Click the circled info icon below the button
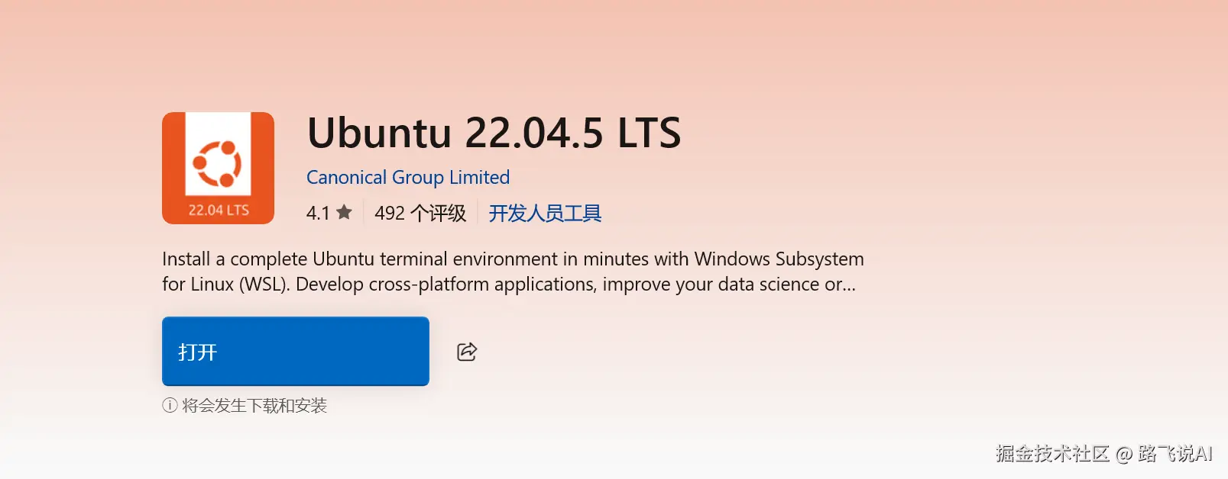The image size is (1228, 479). [x=170, y=406]
